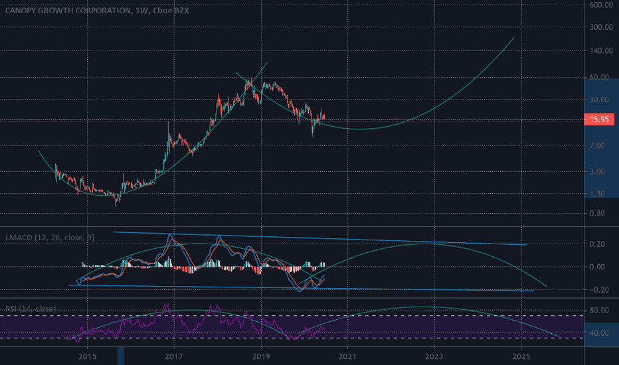The width and height of the screenshot is (619, 365).
Task: Click the 60.00 price axis label
Action: 599,78
